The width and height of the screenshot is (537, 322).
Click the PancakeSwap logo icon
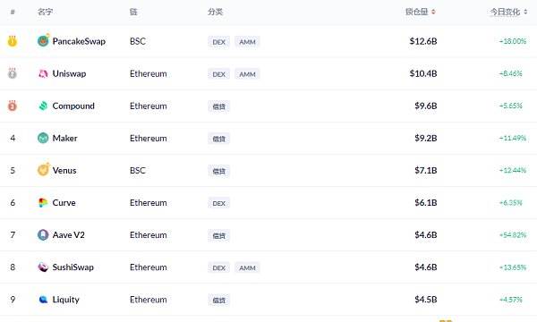(43, 41)
